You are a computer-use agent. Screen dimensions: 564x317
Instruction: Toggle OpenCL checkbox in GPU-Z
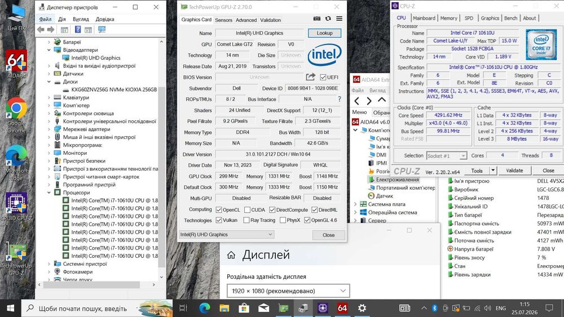(x=219, y=209)
